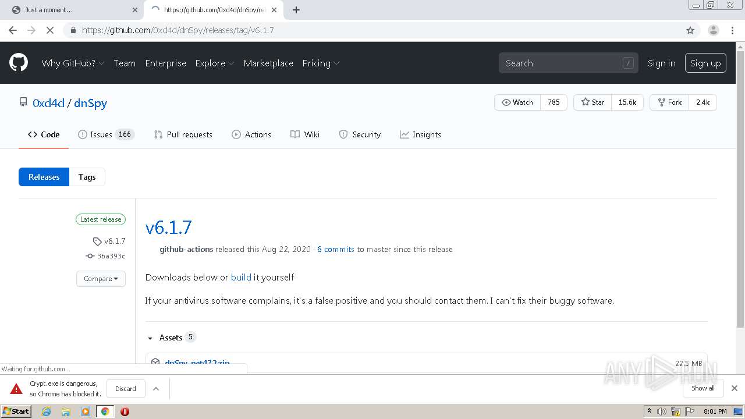Open commit 3ba393c link
This screenshot has height=419, width=745.
pos(106,256)
